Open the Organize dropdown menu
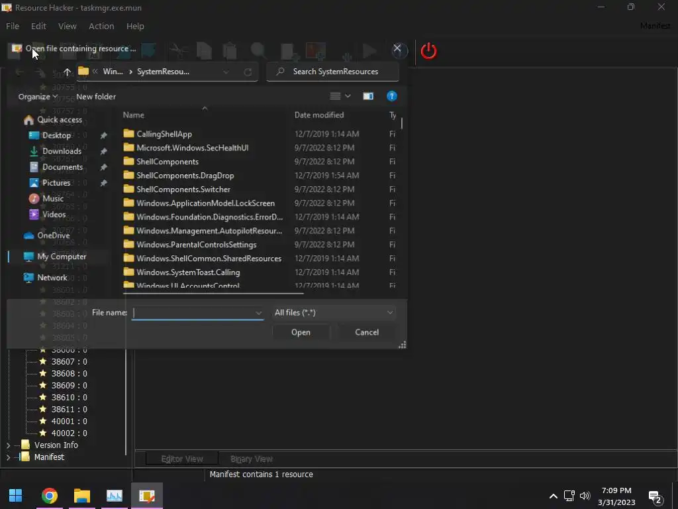This screenshot has height=509, width=678. point(38,97)
